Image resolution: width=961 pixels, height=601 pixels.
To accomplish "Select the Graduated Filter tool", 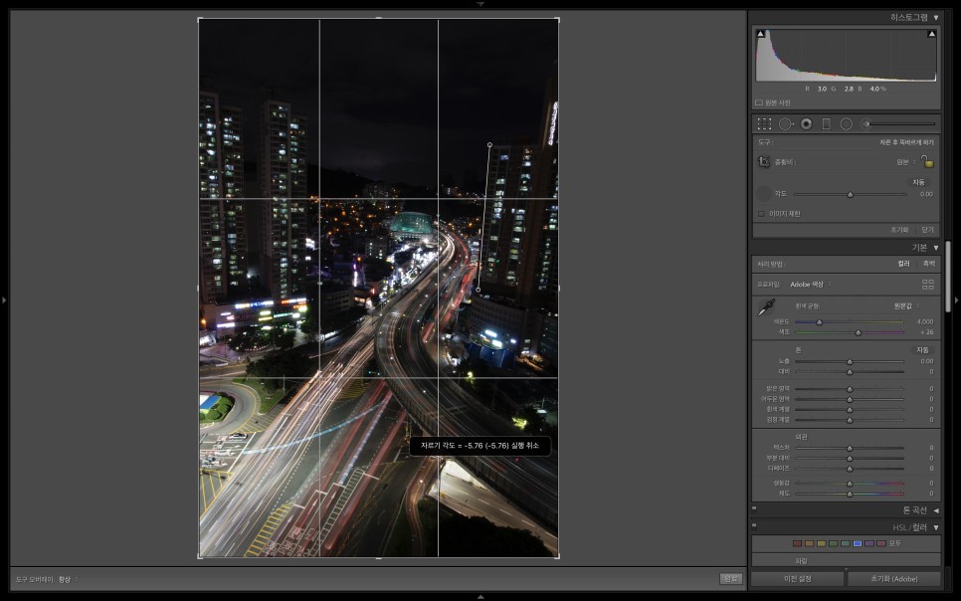I will [x=826, y=123].
